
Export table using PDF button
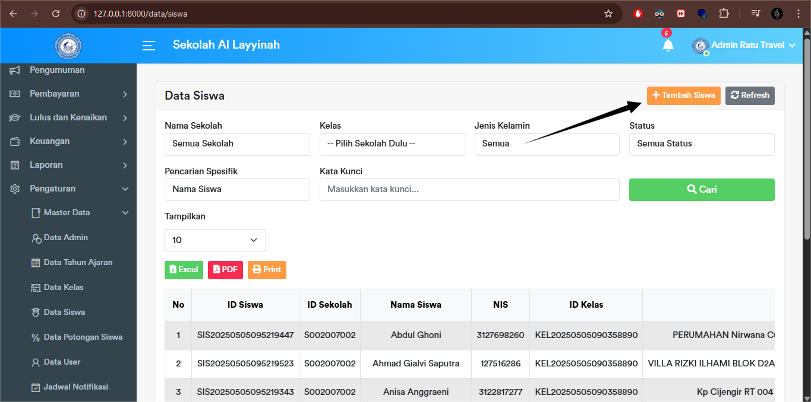coord(225,270)
